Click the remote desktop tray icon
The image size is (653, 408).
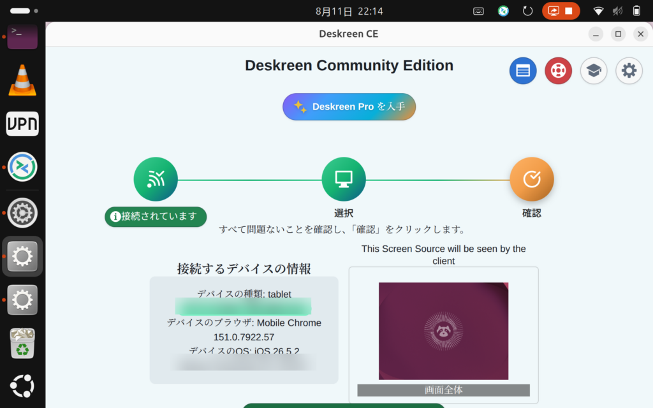click(503, 11)
